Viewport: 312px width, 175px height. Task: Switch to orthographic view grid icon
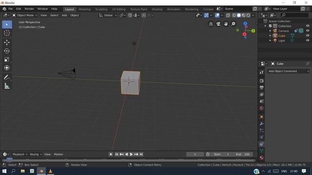(x=211, y=24)
